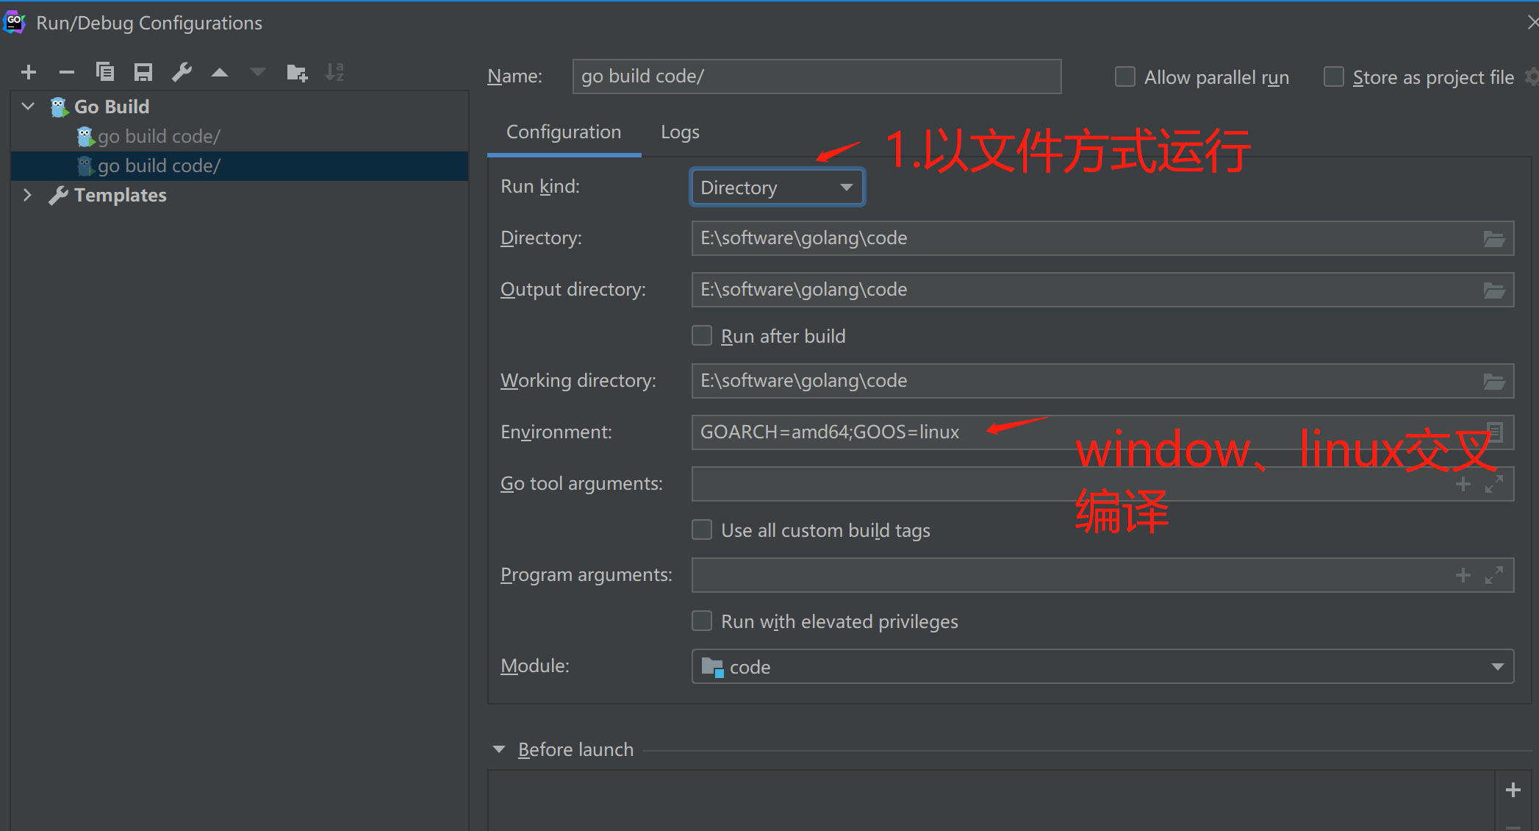1539x831 pixels.
Task: Switch to the Logs tab
Action: point(680,132)
